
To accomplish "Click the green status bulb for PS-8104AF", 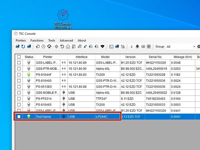I will [x=29, y=75].
